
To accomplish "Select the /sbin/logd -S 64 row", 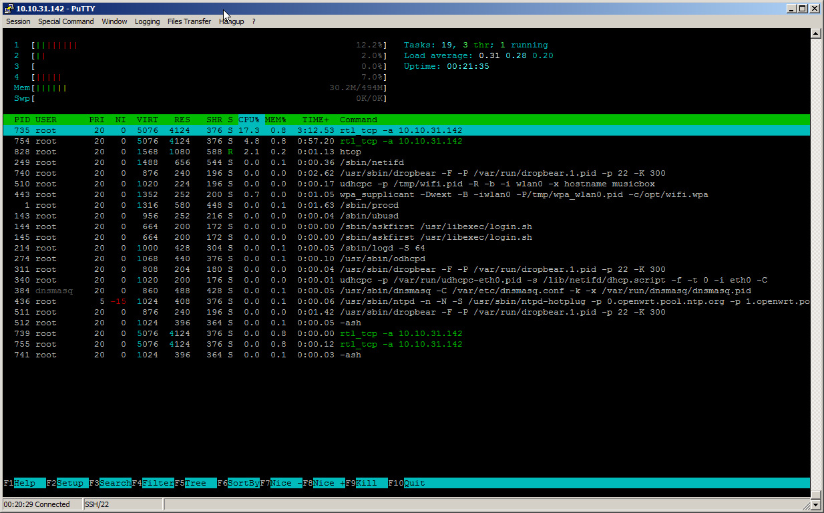I will tap(407, 248).
